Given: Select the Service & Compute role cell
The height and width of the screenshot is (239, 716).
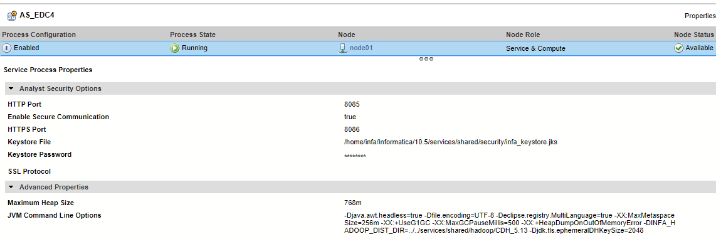Looking at the screenshot, I should [535, 48].
